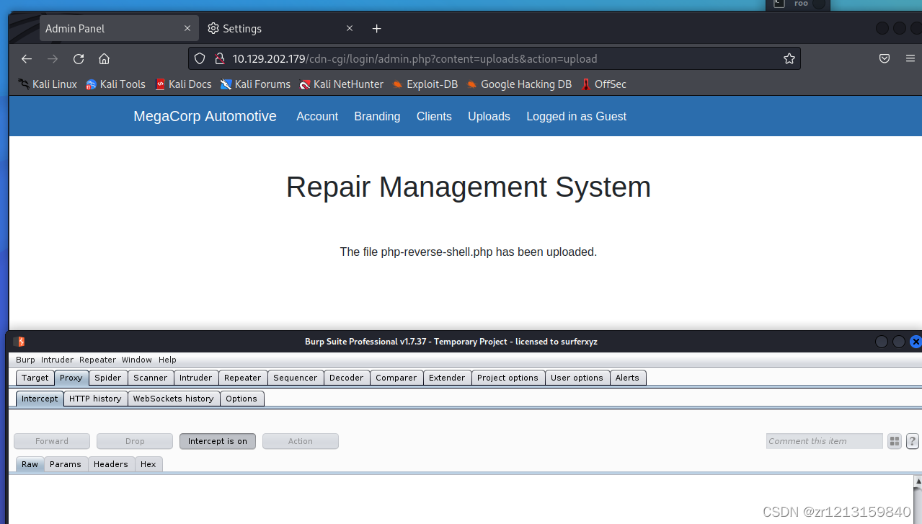The width and height of the screenshot is (922, 524).
Task: Open the Proxy Options sub-tab
Action: tap(241, 399)
